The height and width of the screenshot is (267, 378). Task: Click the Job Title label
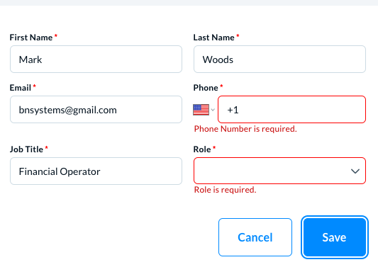[x=26, y=149]
